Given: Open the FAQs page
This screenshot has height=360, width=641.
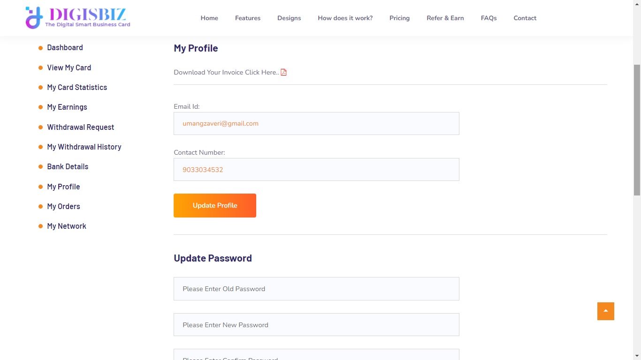Looking at the screenshot, I should 488,18.
